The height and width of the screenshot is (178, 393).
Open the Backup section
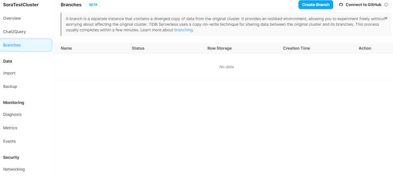click(x=10, y=87)
